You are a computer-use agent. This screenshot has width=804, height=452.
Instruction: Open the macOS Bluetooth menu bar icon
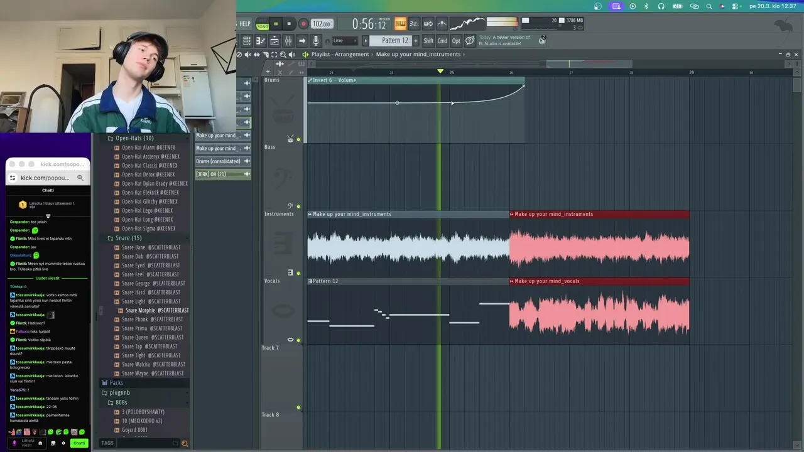point(646,6)
